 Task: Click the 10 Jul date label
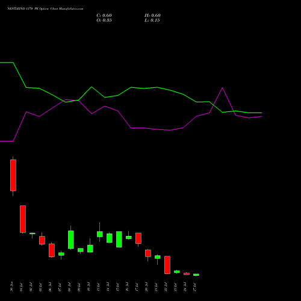tap(88, 287)
